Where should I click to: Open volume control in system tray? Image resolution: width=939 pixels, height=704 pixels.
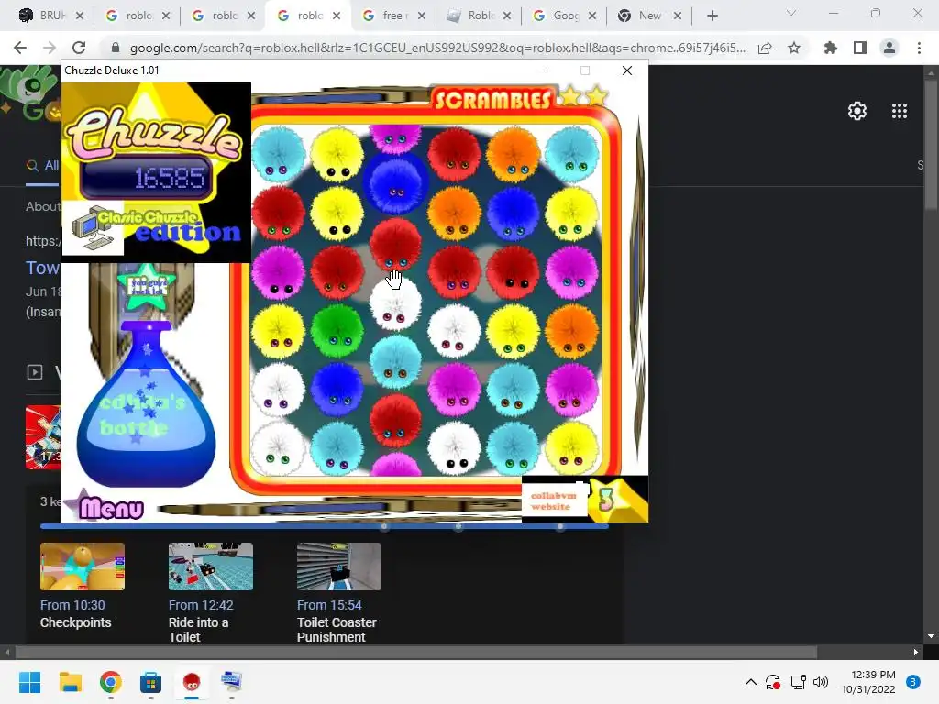click(821, 682)
